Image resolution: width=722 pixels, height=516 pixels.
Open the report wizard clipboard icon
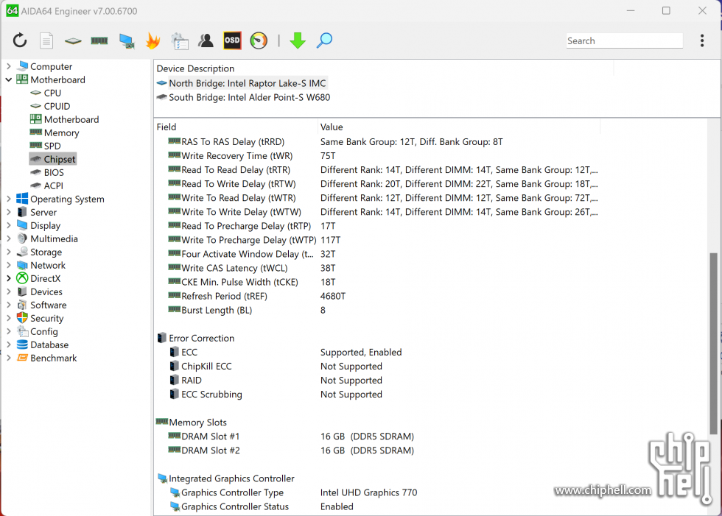179,41
